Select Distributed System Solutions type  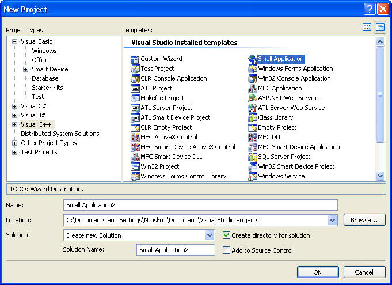(x=60, y=134)
